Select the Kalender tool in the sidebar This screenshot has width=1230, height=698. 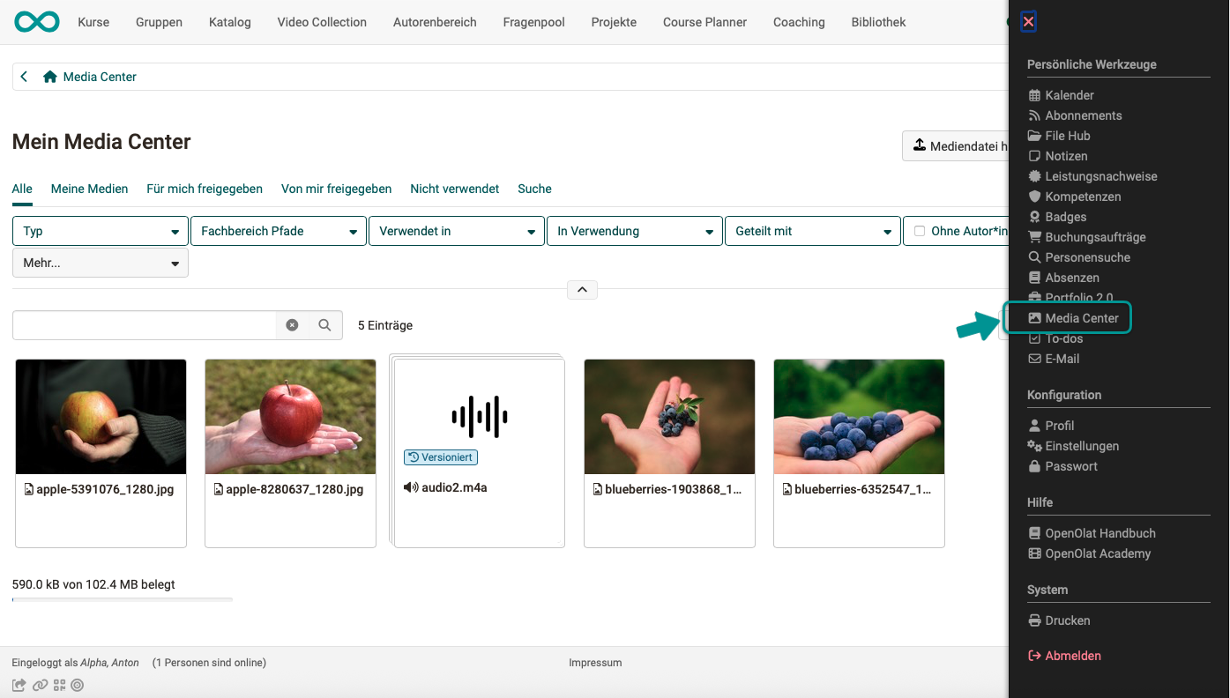1066,94
